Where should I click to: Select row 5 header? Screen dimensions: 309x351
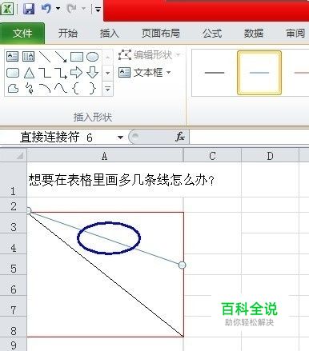click(x=13, y=265)
